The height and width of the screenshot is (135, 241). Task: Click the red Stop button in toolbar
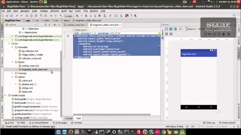coord(99,16)
